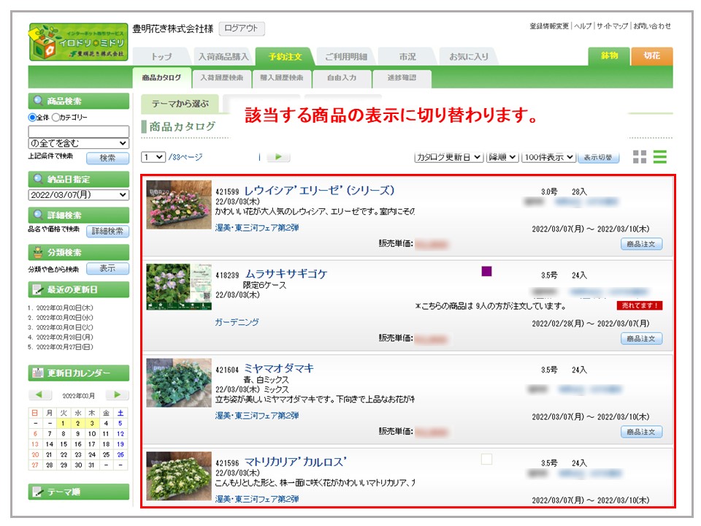Select the カテゴリー radio button

pyautogui.click(x=55, y=118)
